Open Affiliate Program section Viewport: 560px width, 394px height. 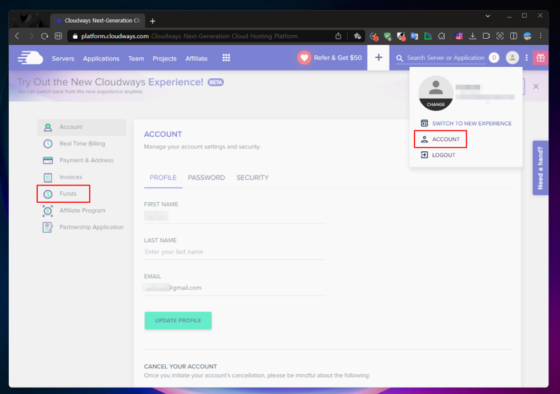coord(81,210)
